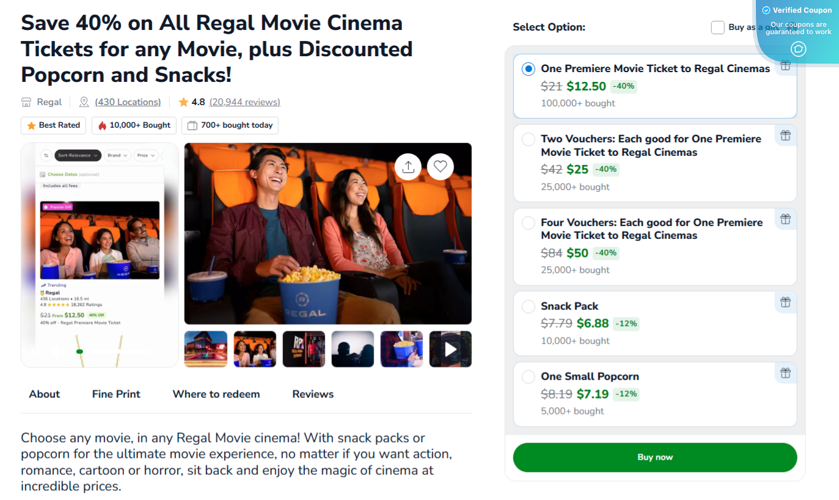Select the blue popcorn bucket thumbnail
The width and height of the screenshot is (839, 500).
click(401, 348)
